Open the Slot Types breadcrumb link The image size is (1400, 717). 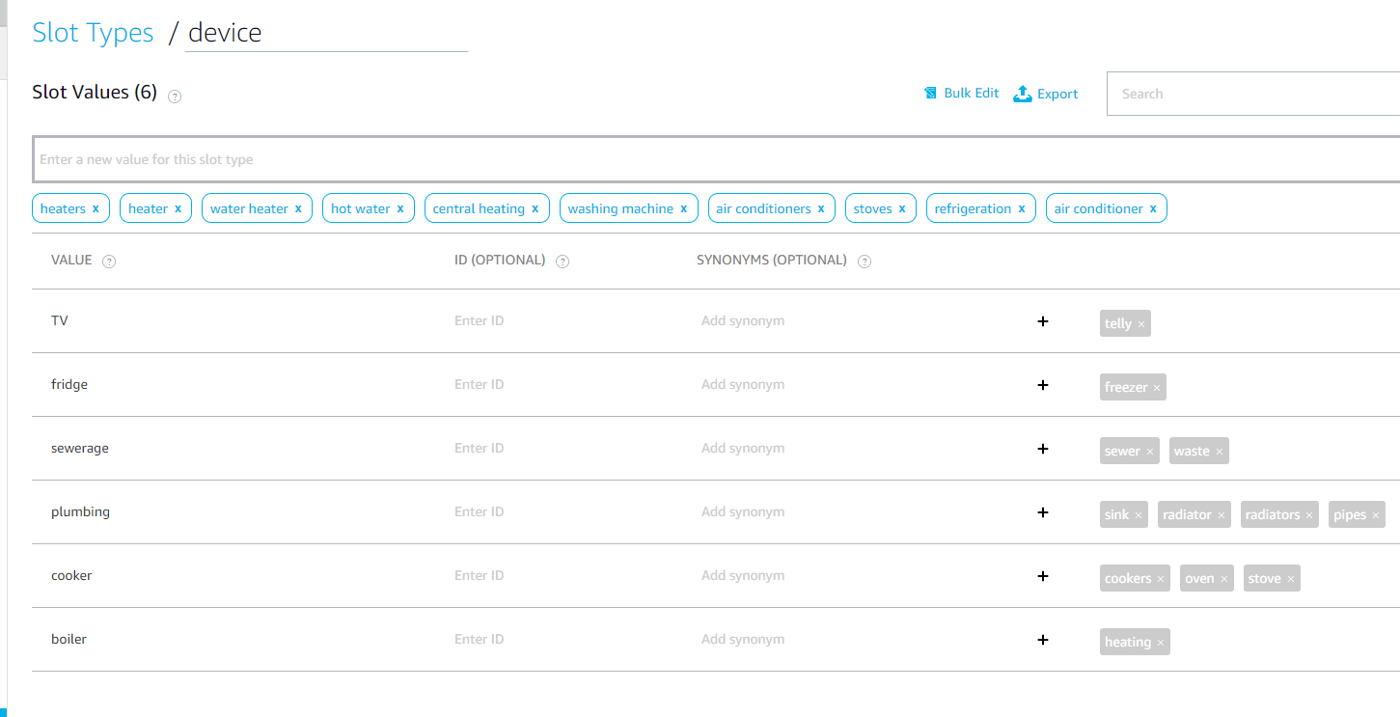(93, 33)
